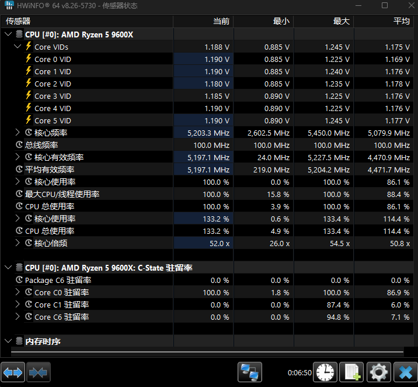Open sensor settings gear icon
The height and width of the screenshot is (387, 418).
coord(378,372)
